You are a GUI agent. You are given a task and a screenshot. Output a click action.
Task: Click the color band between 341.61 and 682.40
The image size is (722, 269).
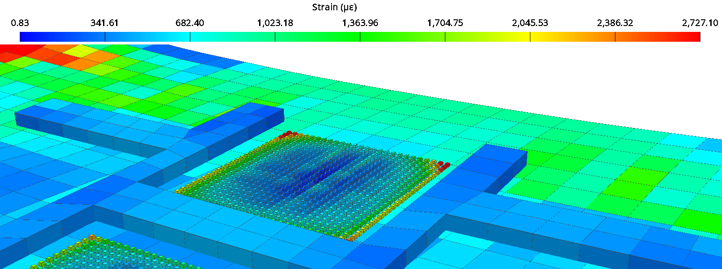[x=148, y=37]
